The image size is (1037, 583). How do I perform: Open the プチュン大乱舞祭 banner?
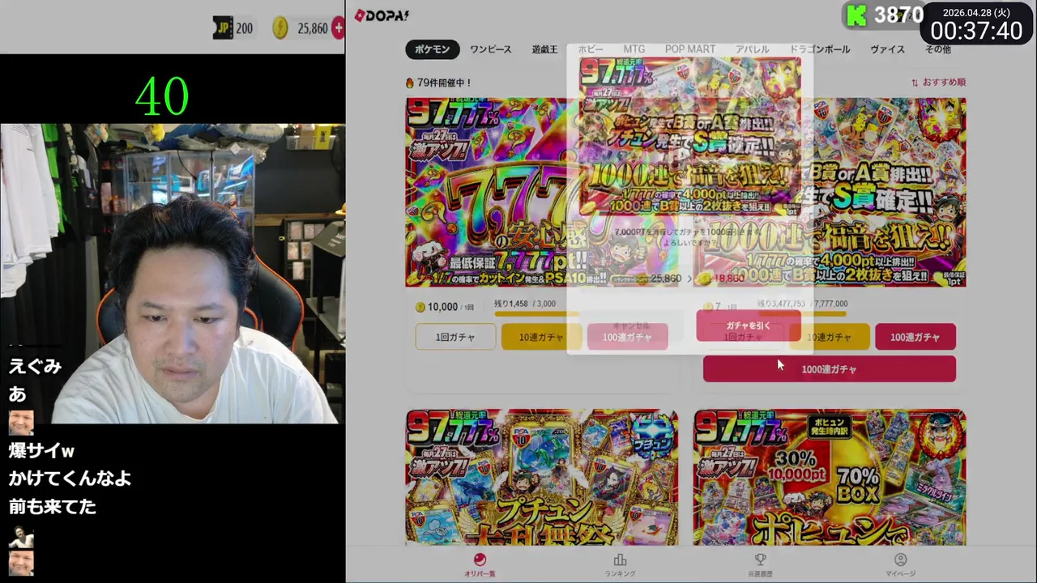[542, 477]
